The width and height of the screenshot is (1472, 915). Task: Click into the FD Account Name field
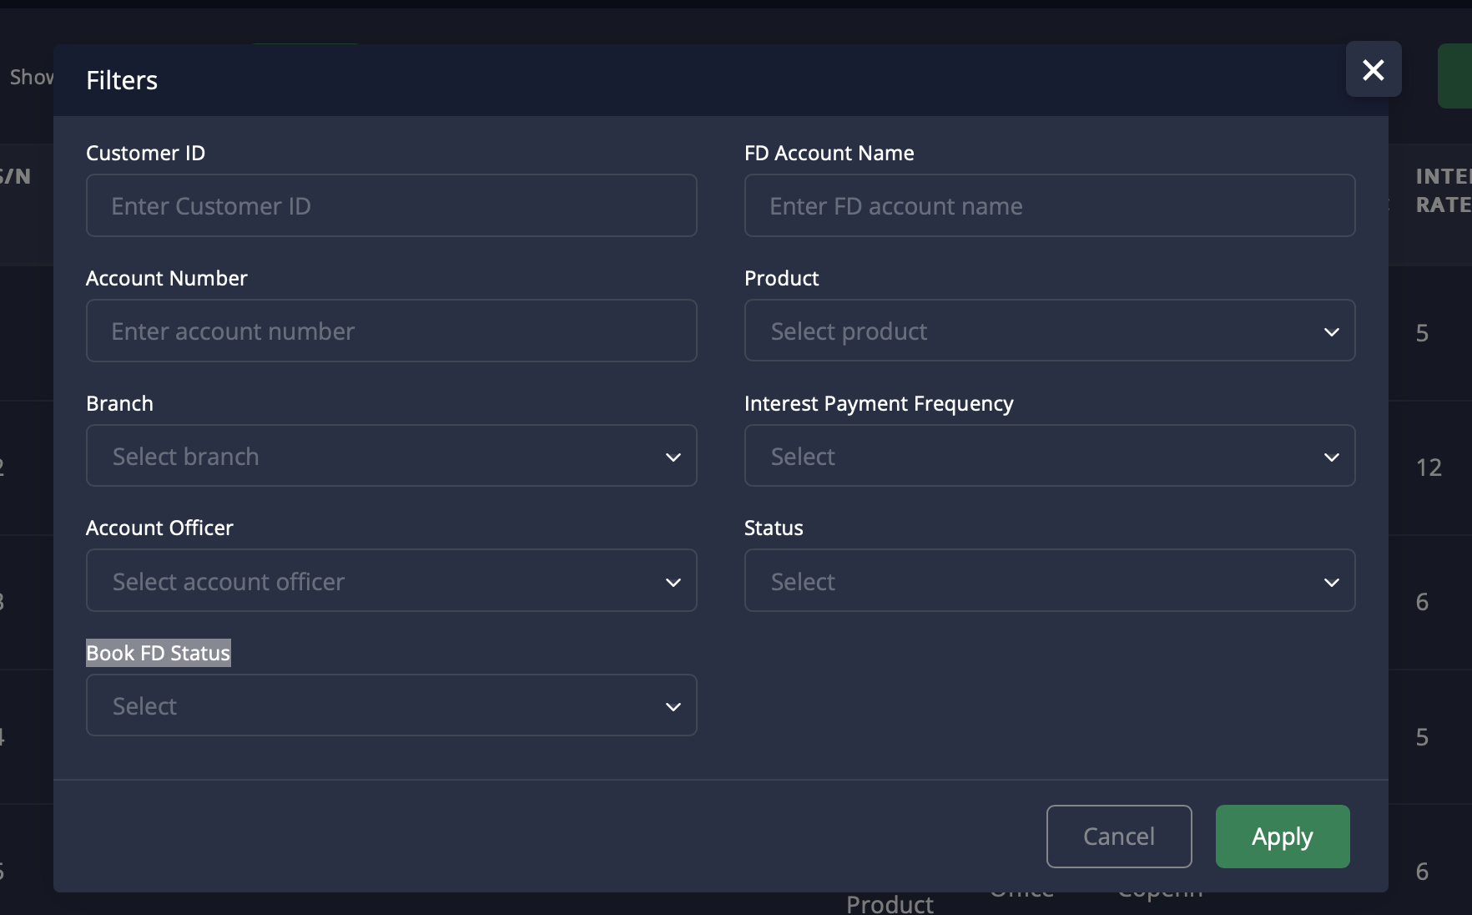(x=1049, y=205)
